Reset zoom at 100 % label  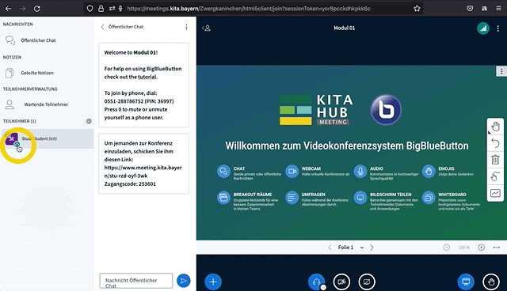click(463, 248)
